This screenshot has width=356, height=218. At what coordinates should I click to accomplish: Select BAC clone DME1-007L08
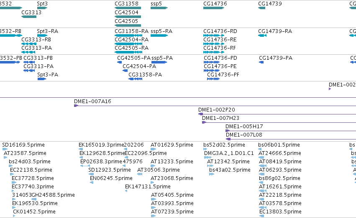coord(291,139)
